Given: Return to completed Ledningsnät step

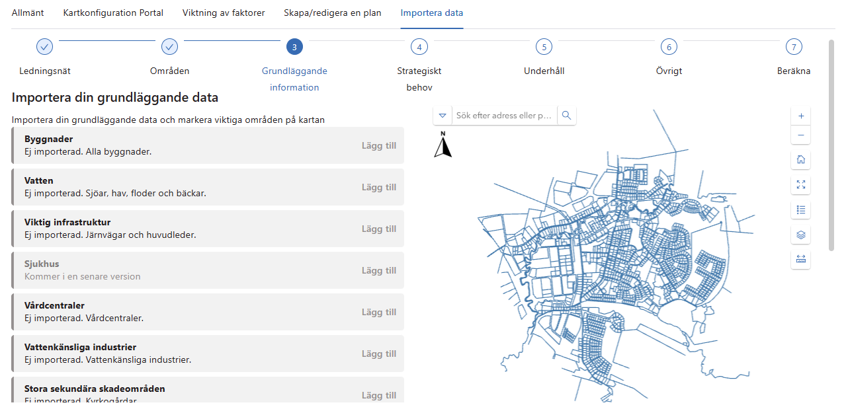Looking at the screenshot, I should pos(44,47).
